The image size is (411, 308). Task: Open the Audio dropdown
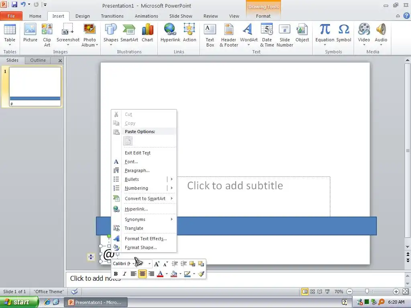pos(381,45)
